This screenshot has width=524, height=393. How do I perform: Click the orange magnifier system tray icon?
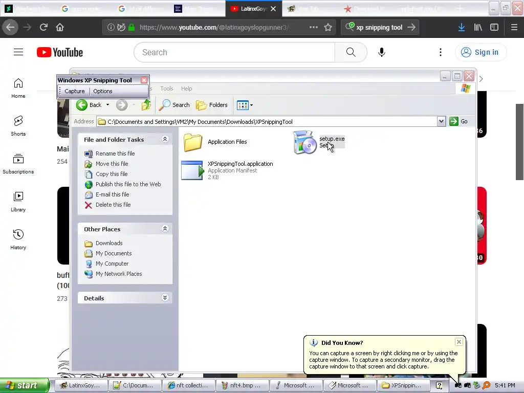pyautogui.click(x=486, y=385)
